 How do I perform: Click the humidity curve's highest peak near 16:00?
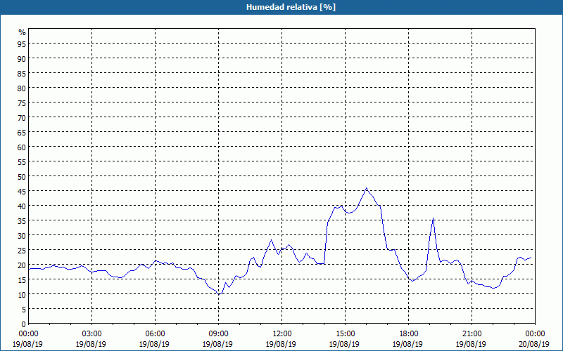pyautogui.click(x=366, y=188)
